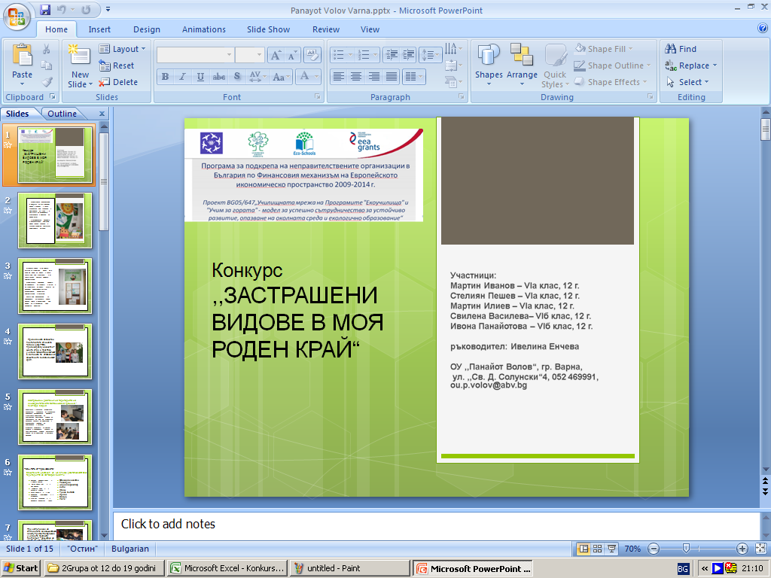Select slide 3 thumbnail

[55, 285]
